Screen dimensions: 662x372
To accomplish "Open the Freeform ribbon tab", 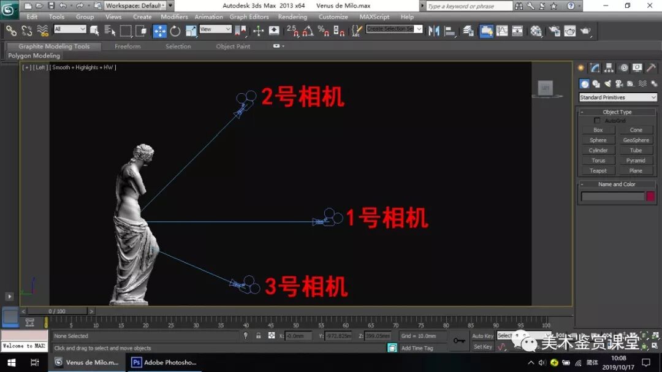I will pos(127,47).
